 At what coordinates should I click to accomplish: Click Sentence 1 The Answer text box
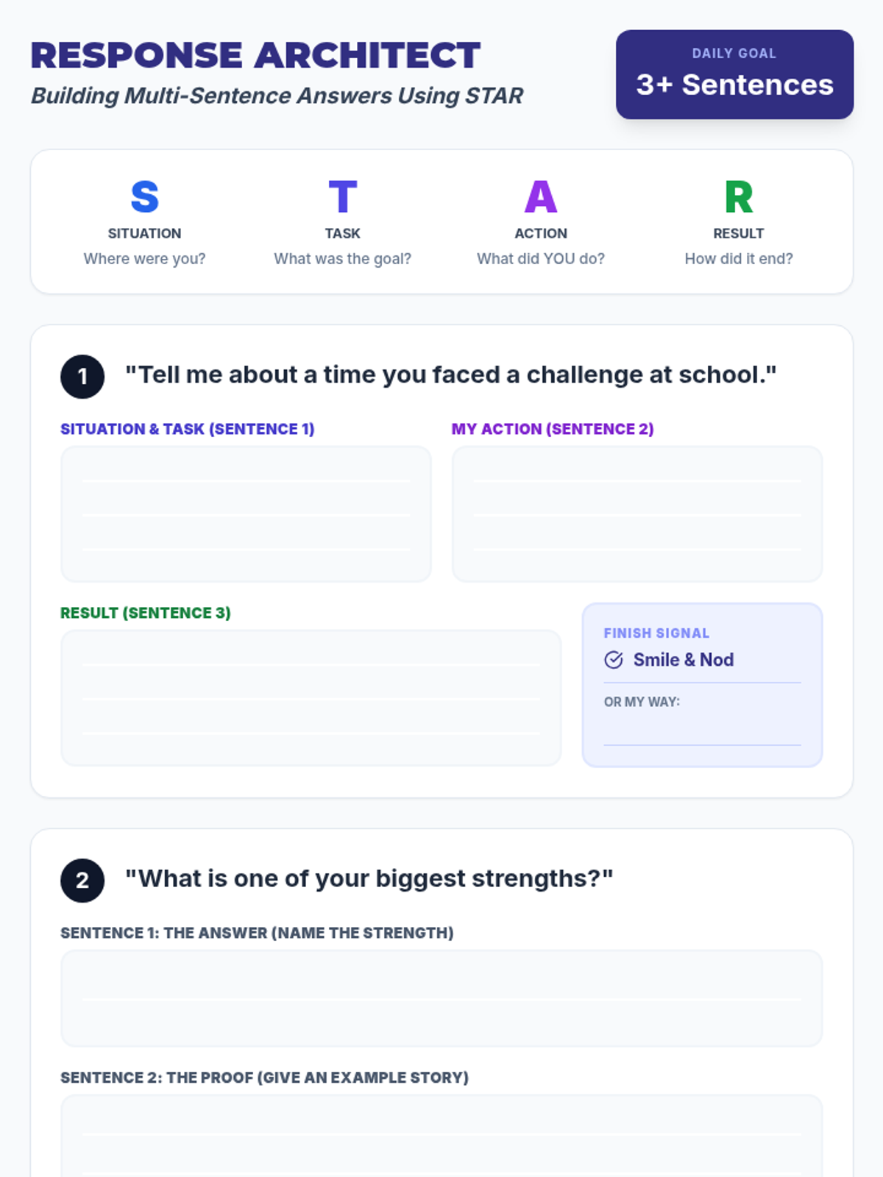coord(441,998)
